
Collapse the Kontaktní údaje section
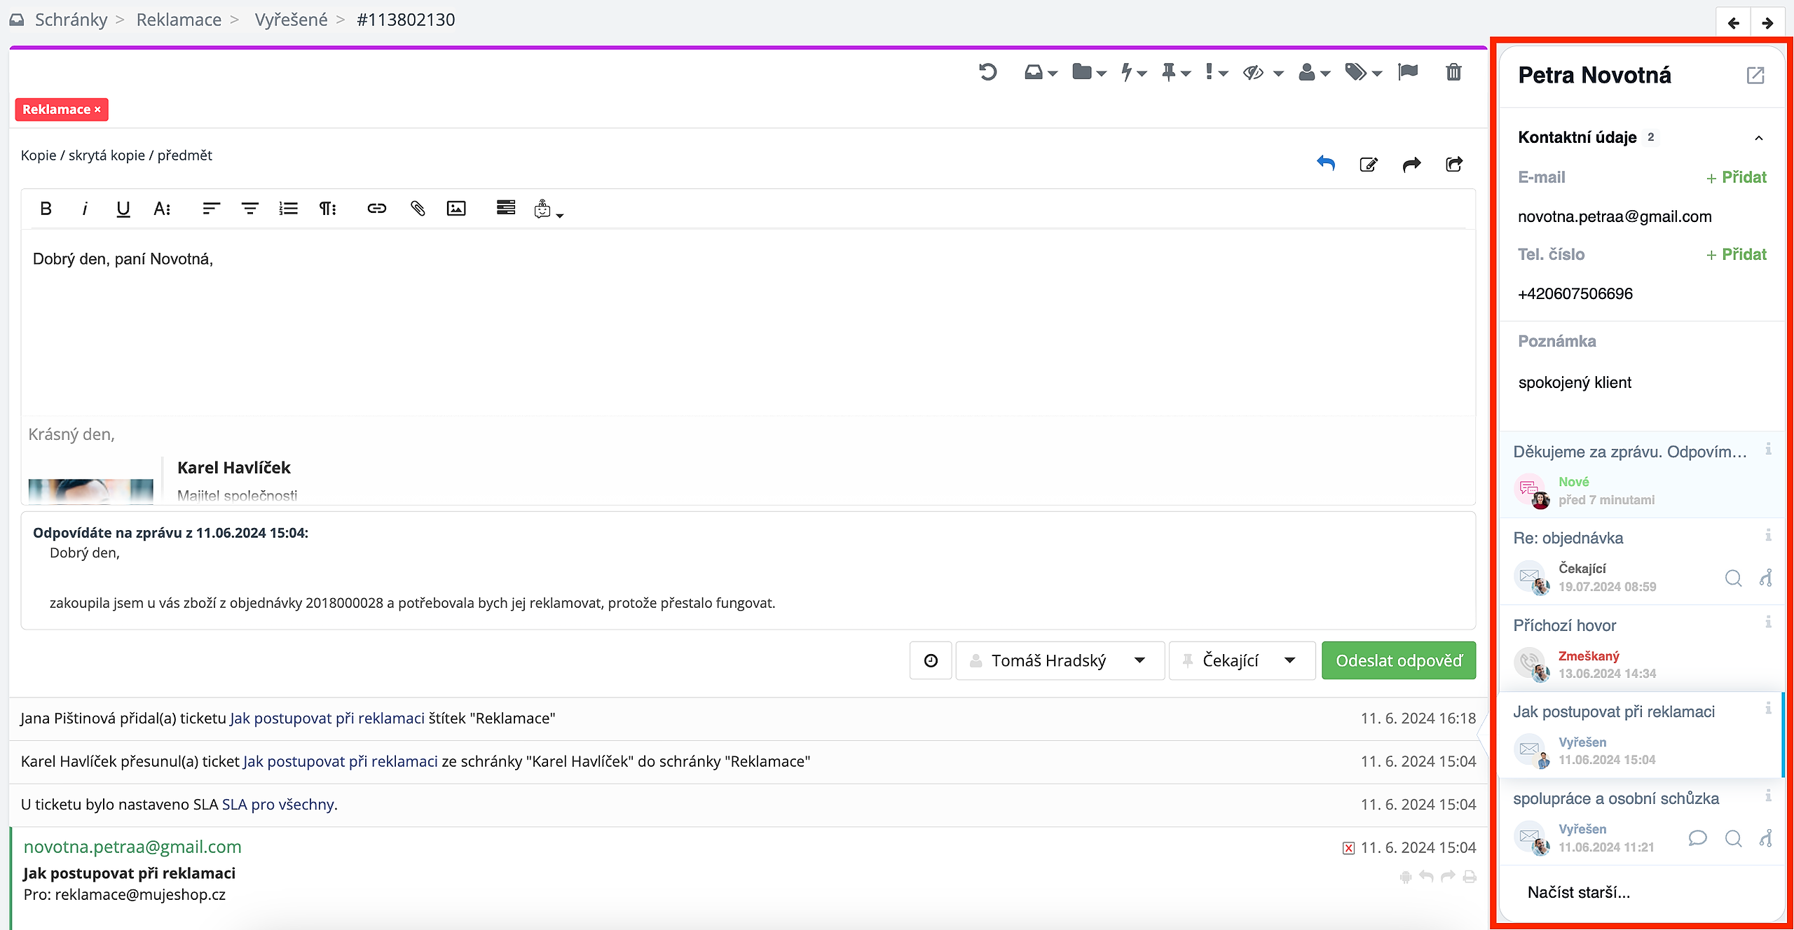point(1758,138)
